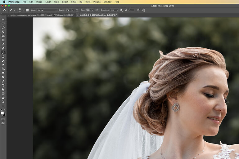
Task: Click the brush angle field showing 0°
Action: coord(131,10)
